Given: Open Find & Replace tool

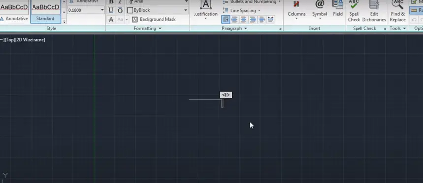Looking at the screenshot, I should (398, 11).
